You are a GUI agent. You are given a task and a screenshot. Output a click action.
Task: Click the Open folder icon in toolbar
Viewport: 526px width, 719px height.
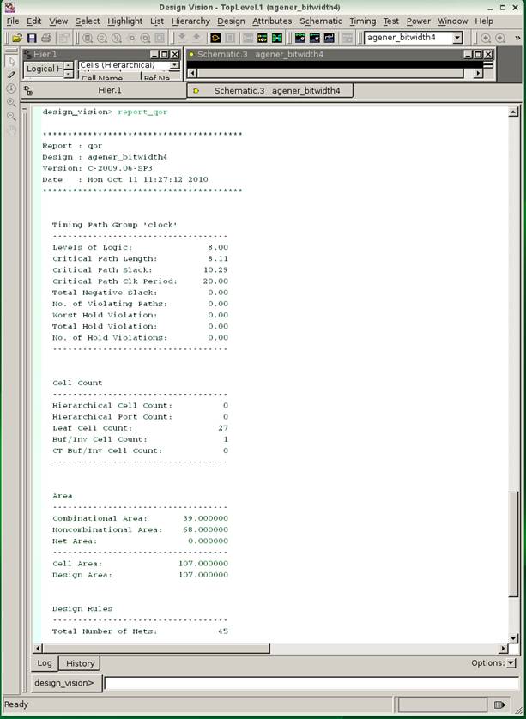tap(17, 38)
